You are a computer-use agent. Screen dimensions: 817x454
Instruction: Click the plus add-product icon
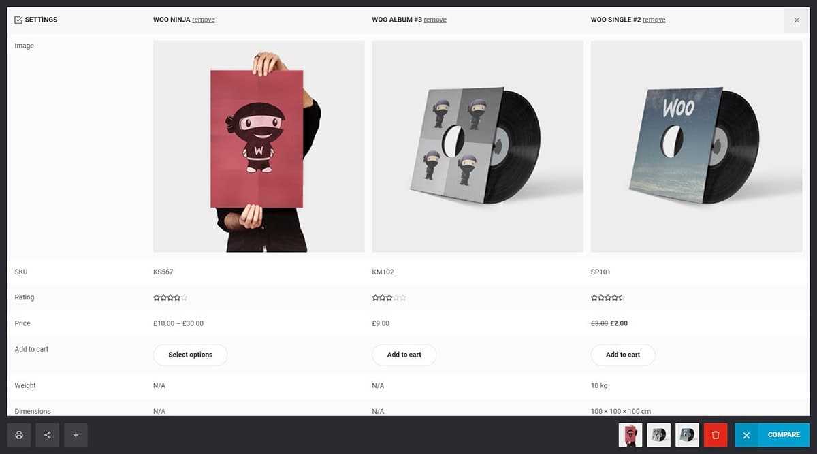[x=76, y=435]
